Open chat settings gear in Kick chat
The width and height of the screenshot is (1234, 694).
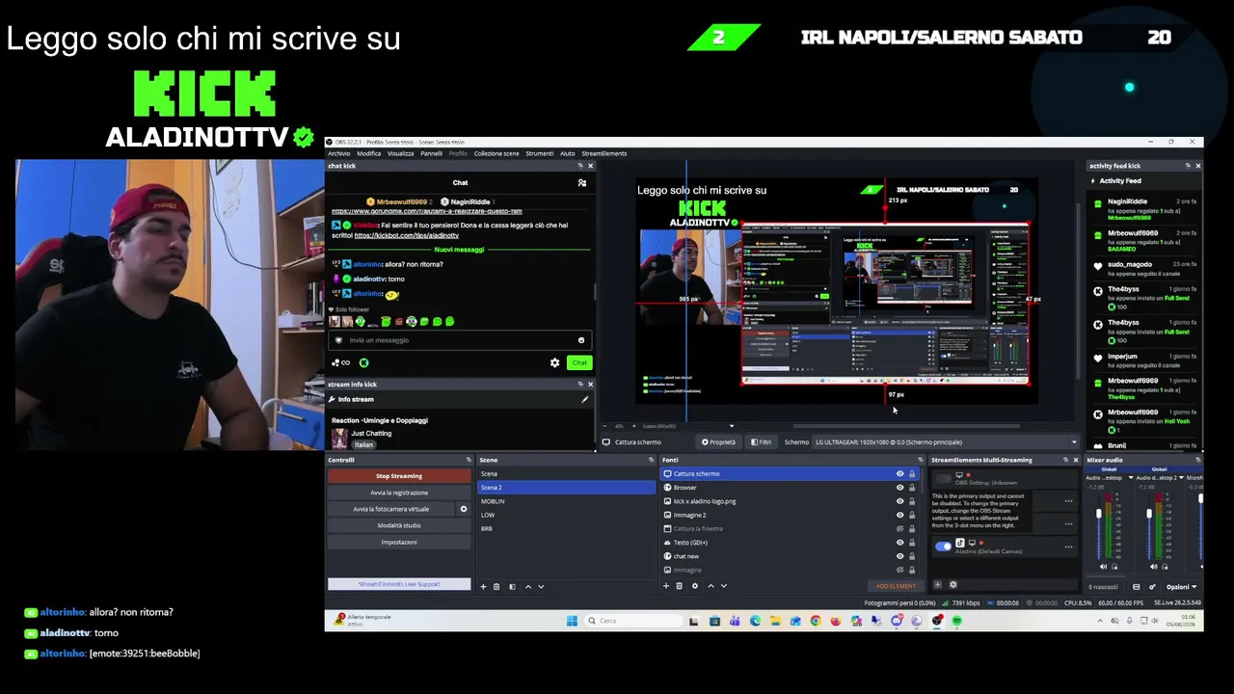554,362
